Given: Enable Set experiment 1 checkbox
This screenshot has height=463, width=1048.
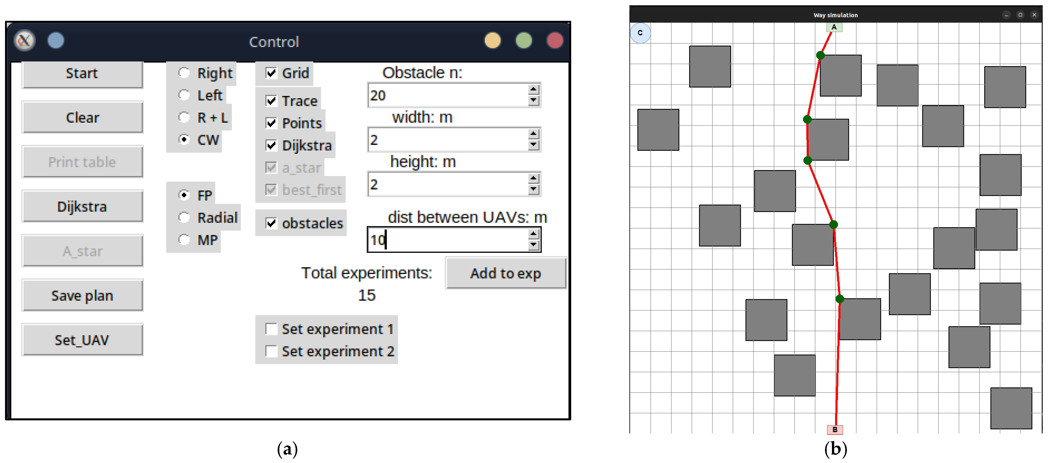Looking at the screenshot, I should click(x=271, y=329).
